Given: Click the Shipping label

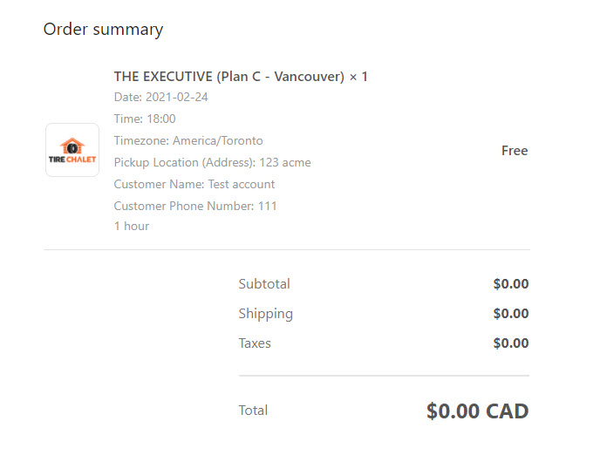Looking at the screenshot, I should coord(266,314).
